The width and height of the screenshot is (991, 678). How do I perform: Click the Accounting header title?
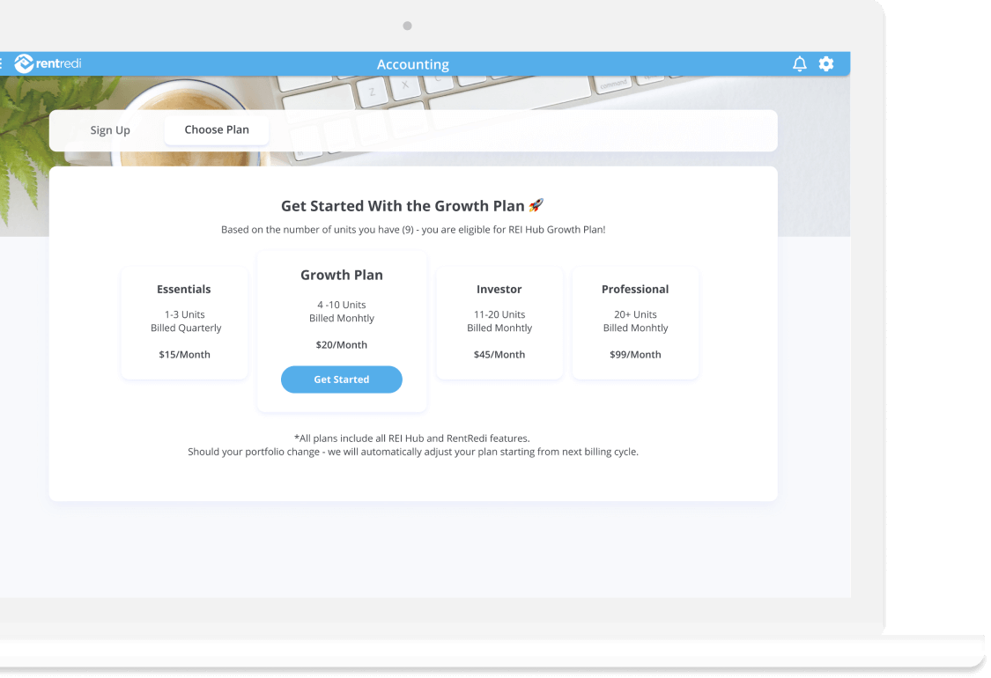click(x=413, y=64)
